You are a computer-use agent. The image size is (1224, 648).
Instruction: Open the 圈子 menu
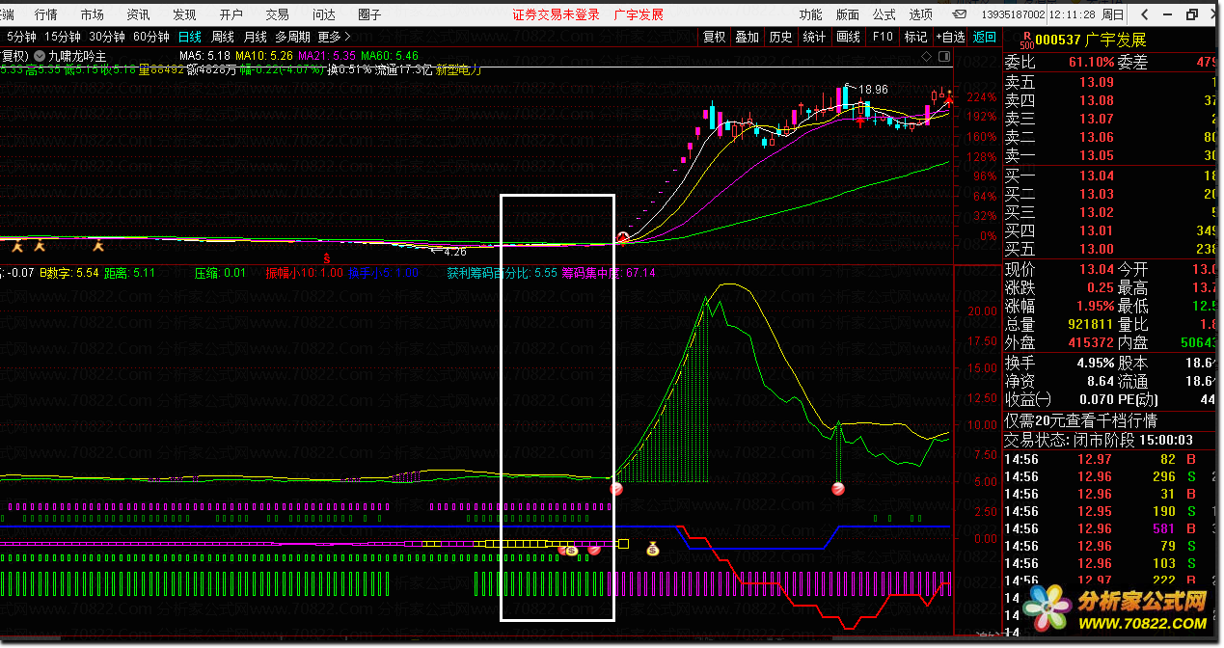tap(369, 14)
